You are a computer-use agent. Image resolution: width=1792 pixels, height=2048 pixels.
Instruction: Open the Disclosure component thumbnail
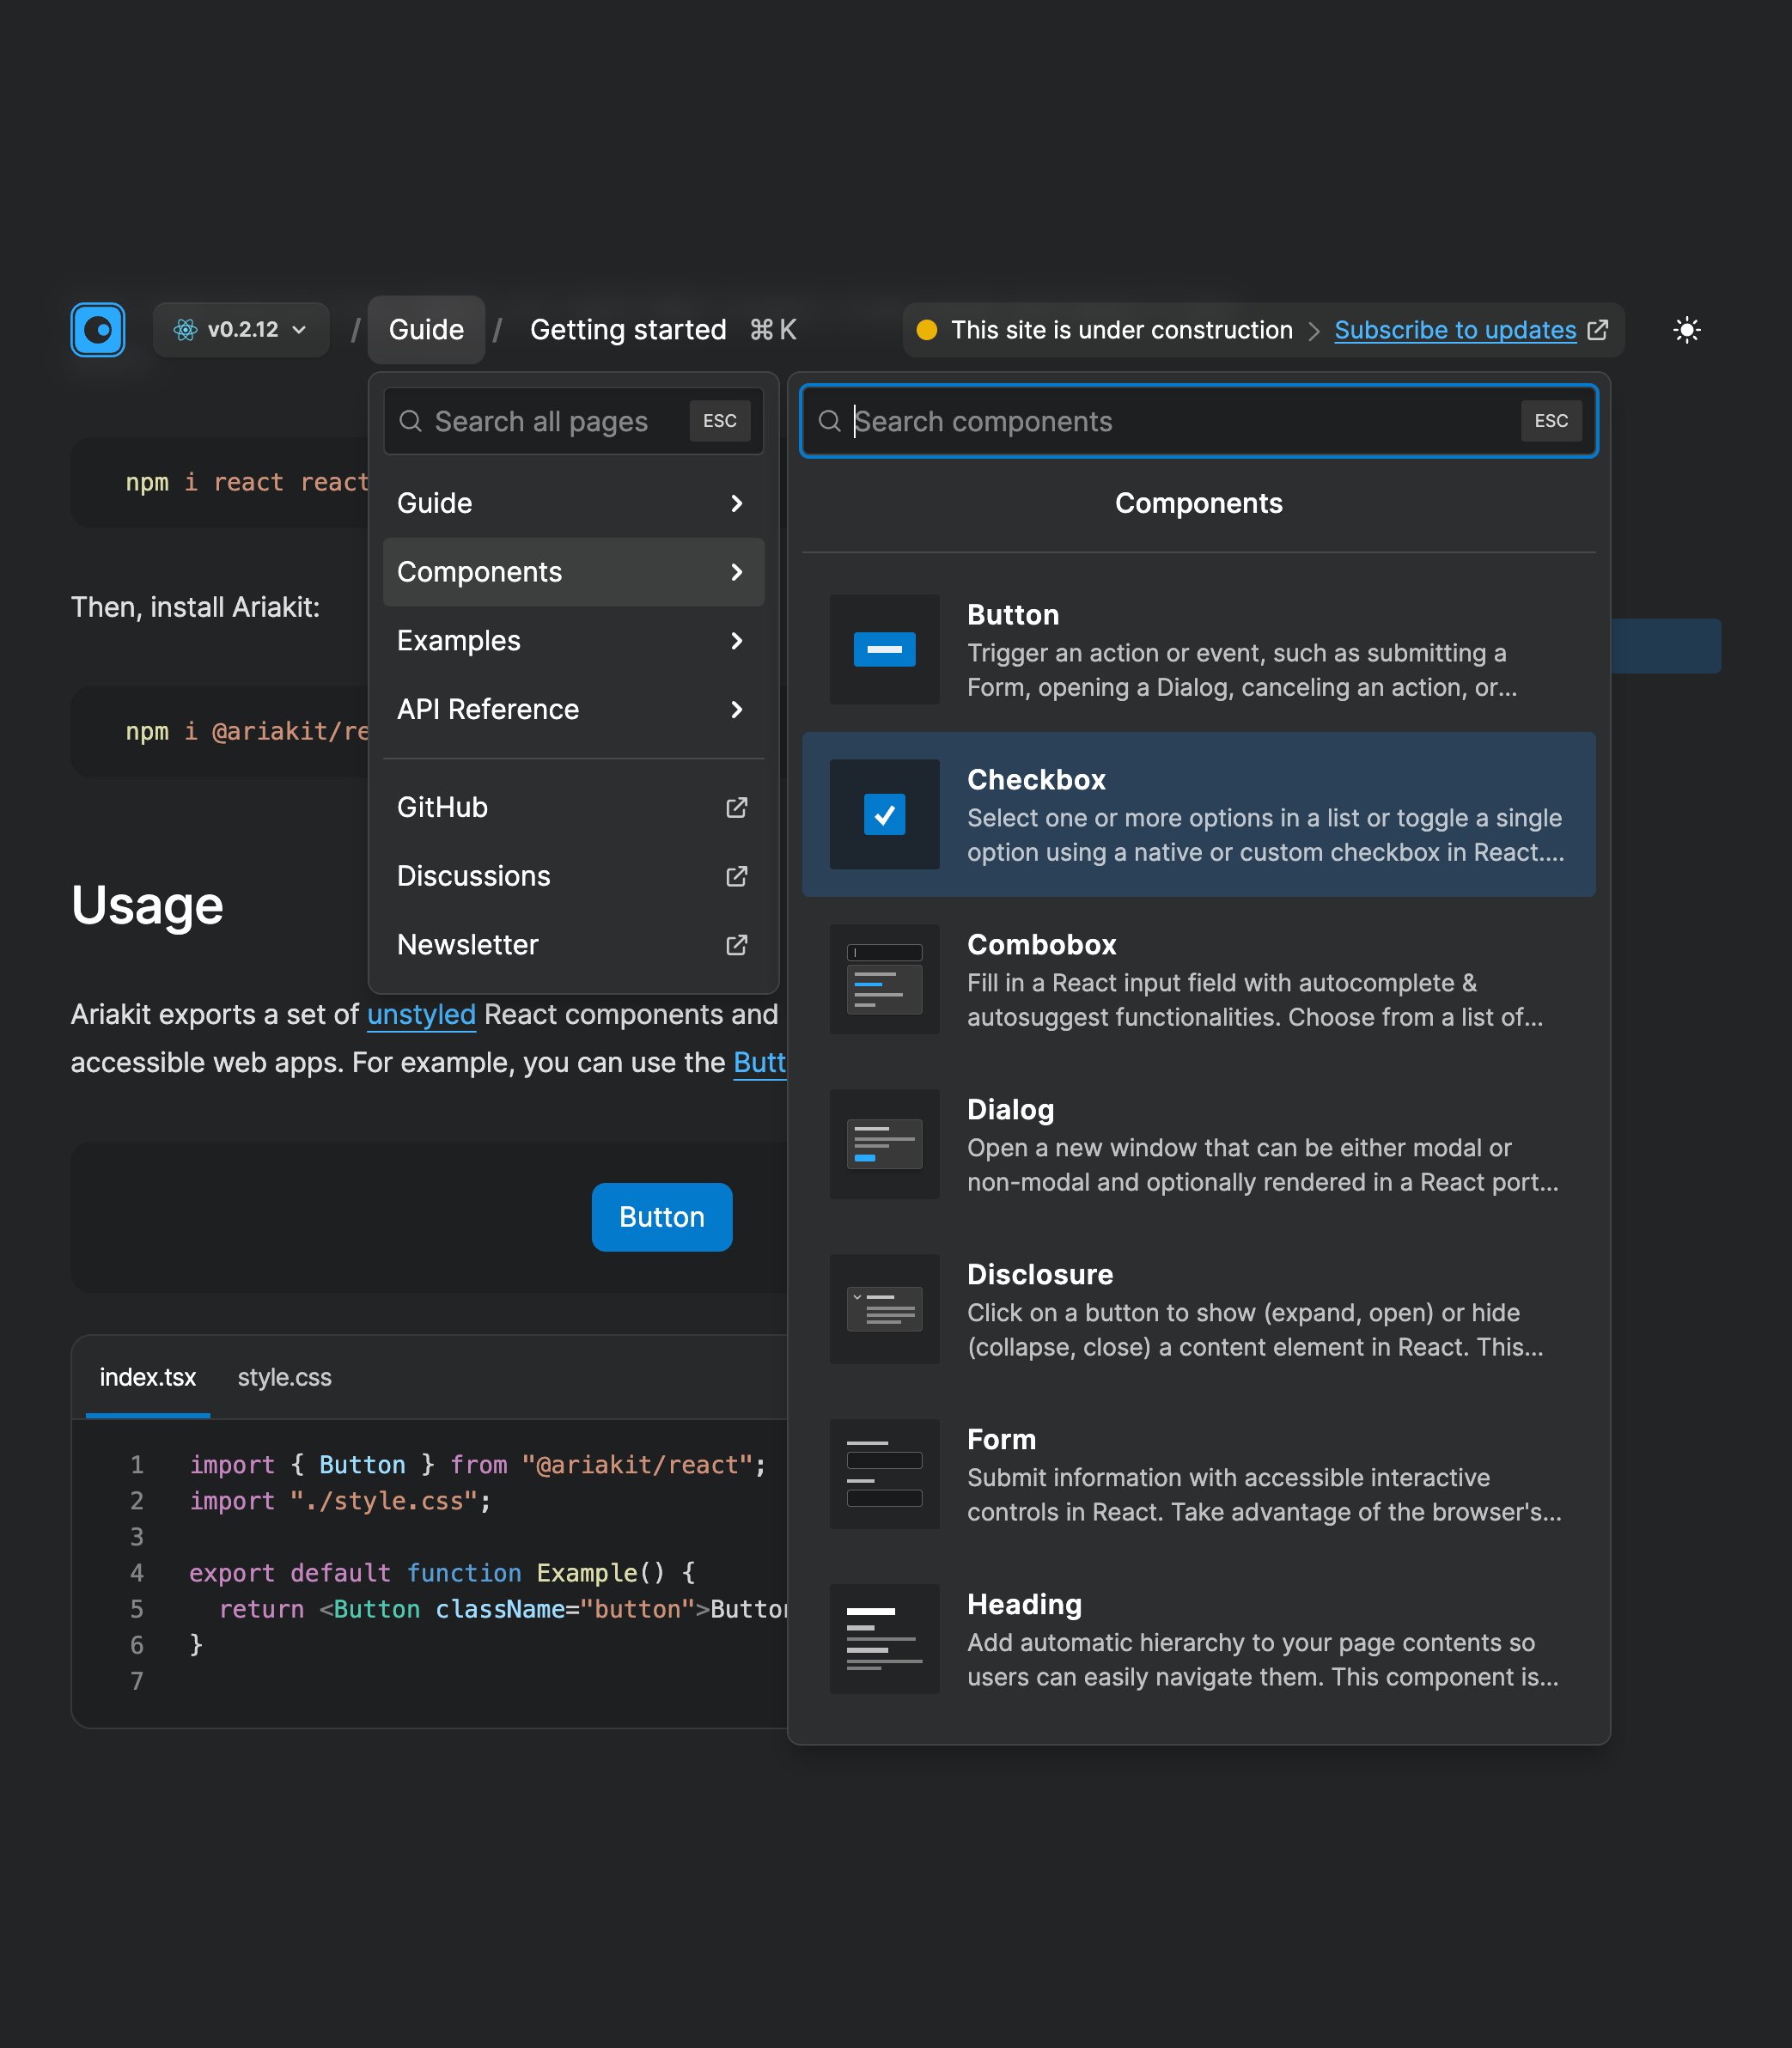pos(884,1310)
